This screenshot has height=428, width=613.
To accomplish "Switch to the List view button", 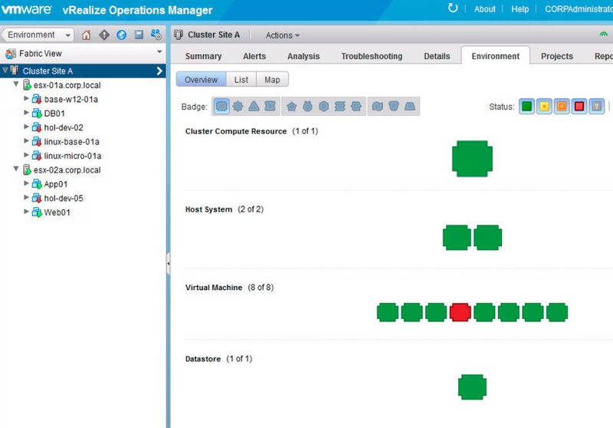I will pos(241,80).
